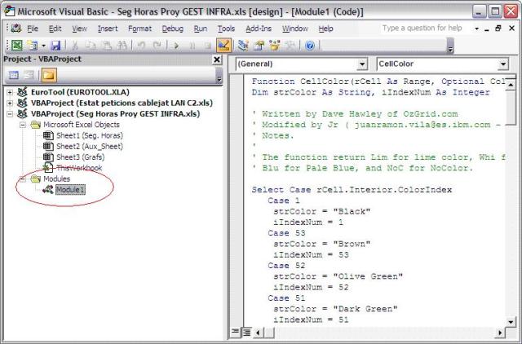Image resolution: width=522 pixels, height=344 pixels.
Task: Select the Modules folder label
Action: 56,179
